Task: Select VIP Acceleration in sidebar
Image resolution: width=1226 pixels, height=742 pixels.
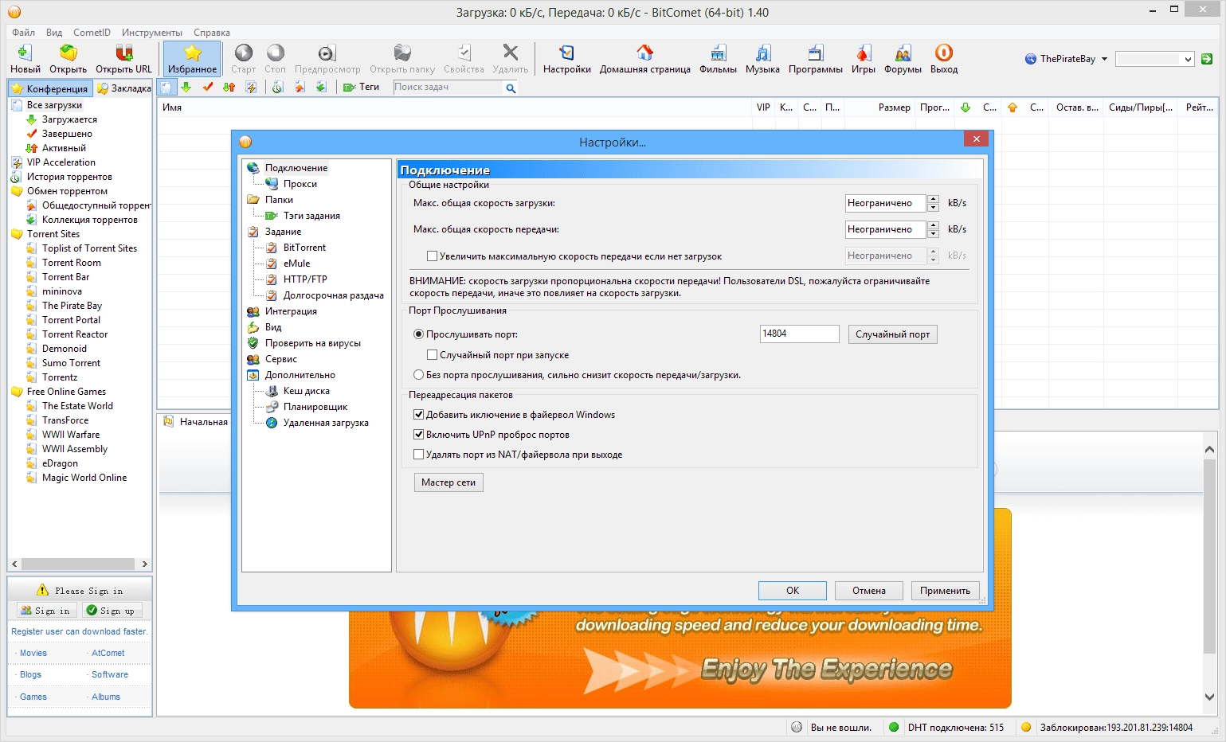Action: [61, 162]
